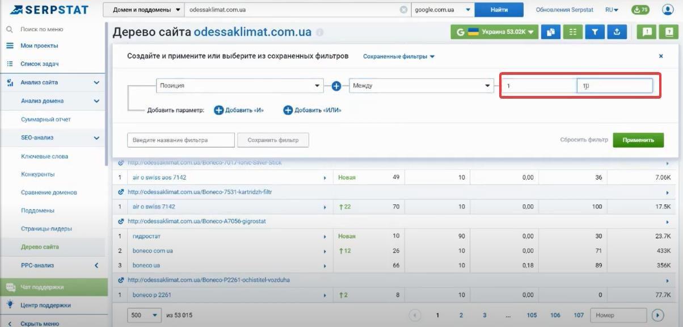Click the Чат поддержки chat icon
The height and width of the screenshot is (327, 683).
[10, 287]
